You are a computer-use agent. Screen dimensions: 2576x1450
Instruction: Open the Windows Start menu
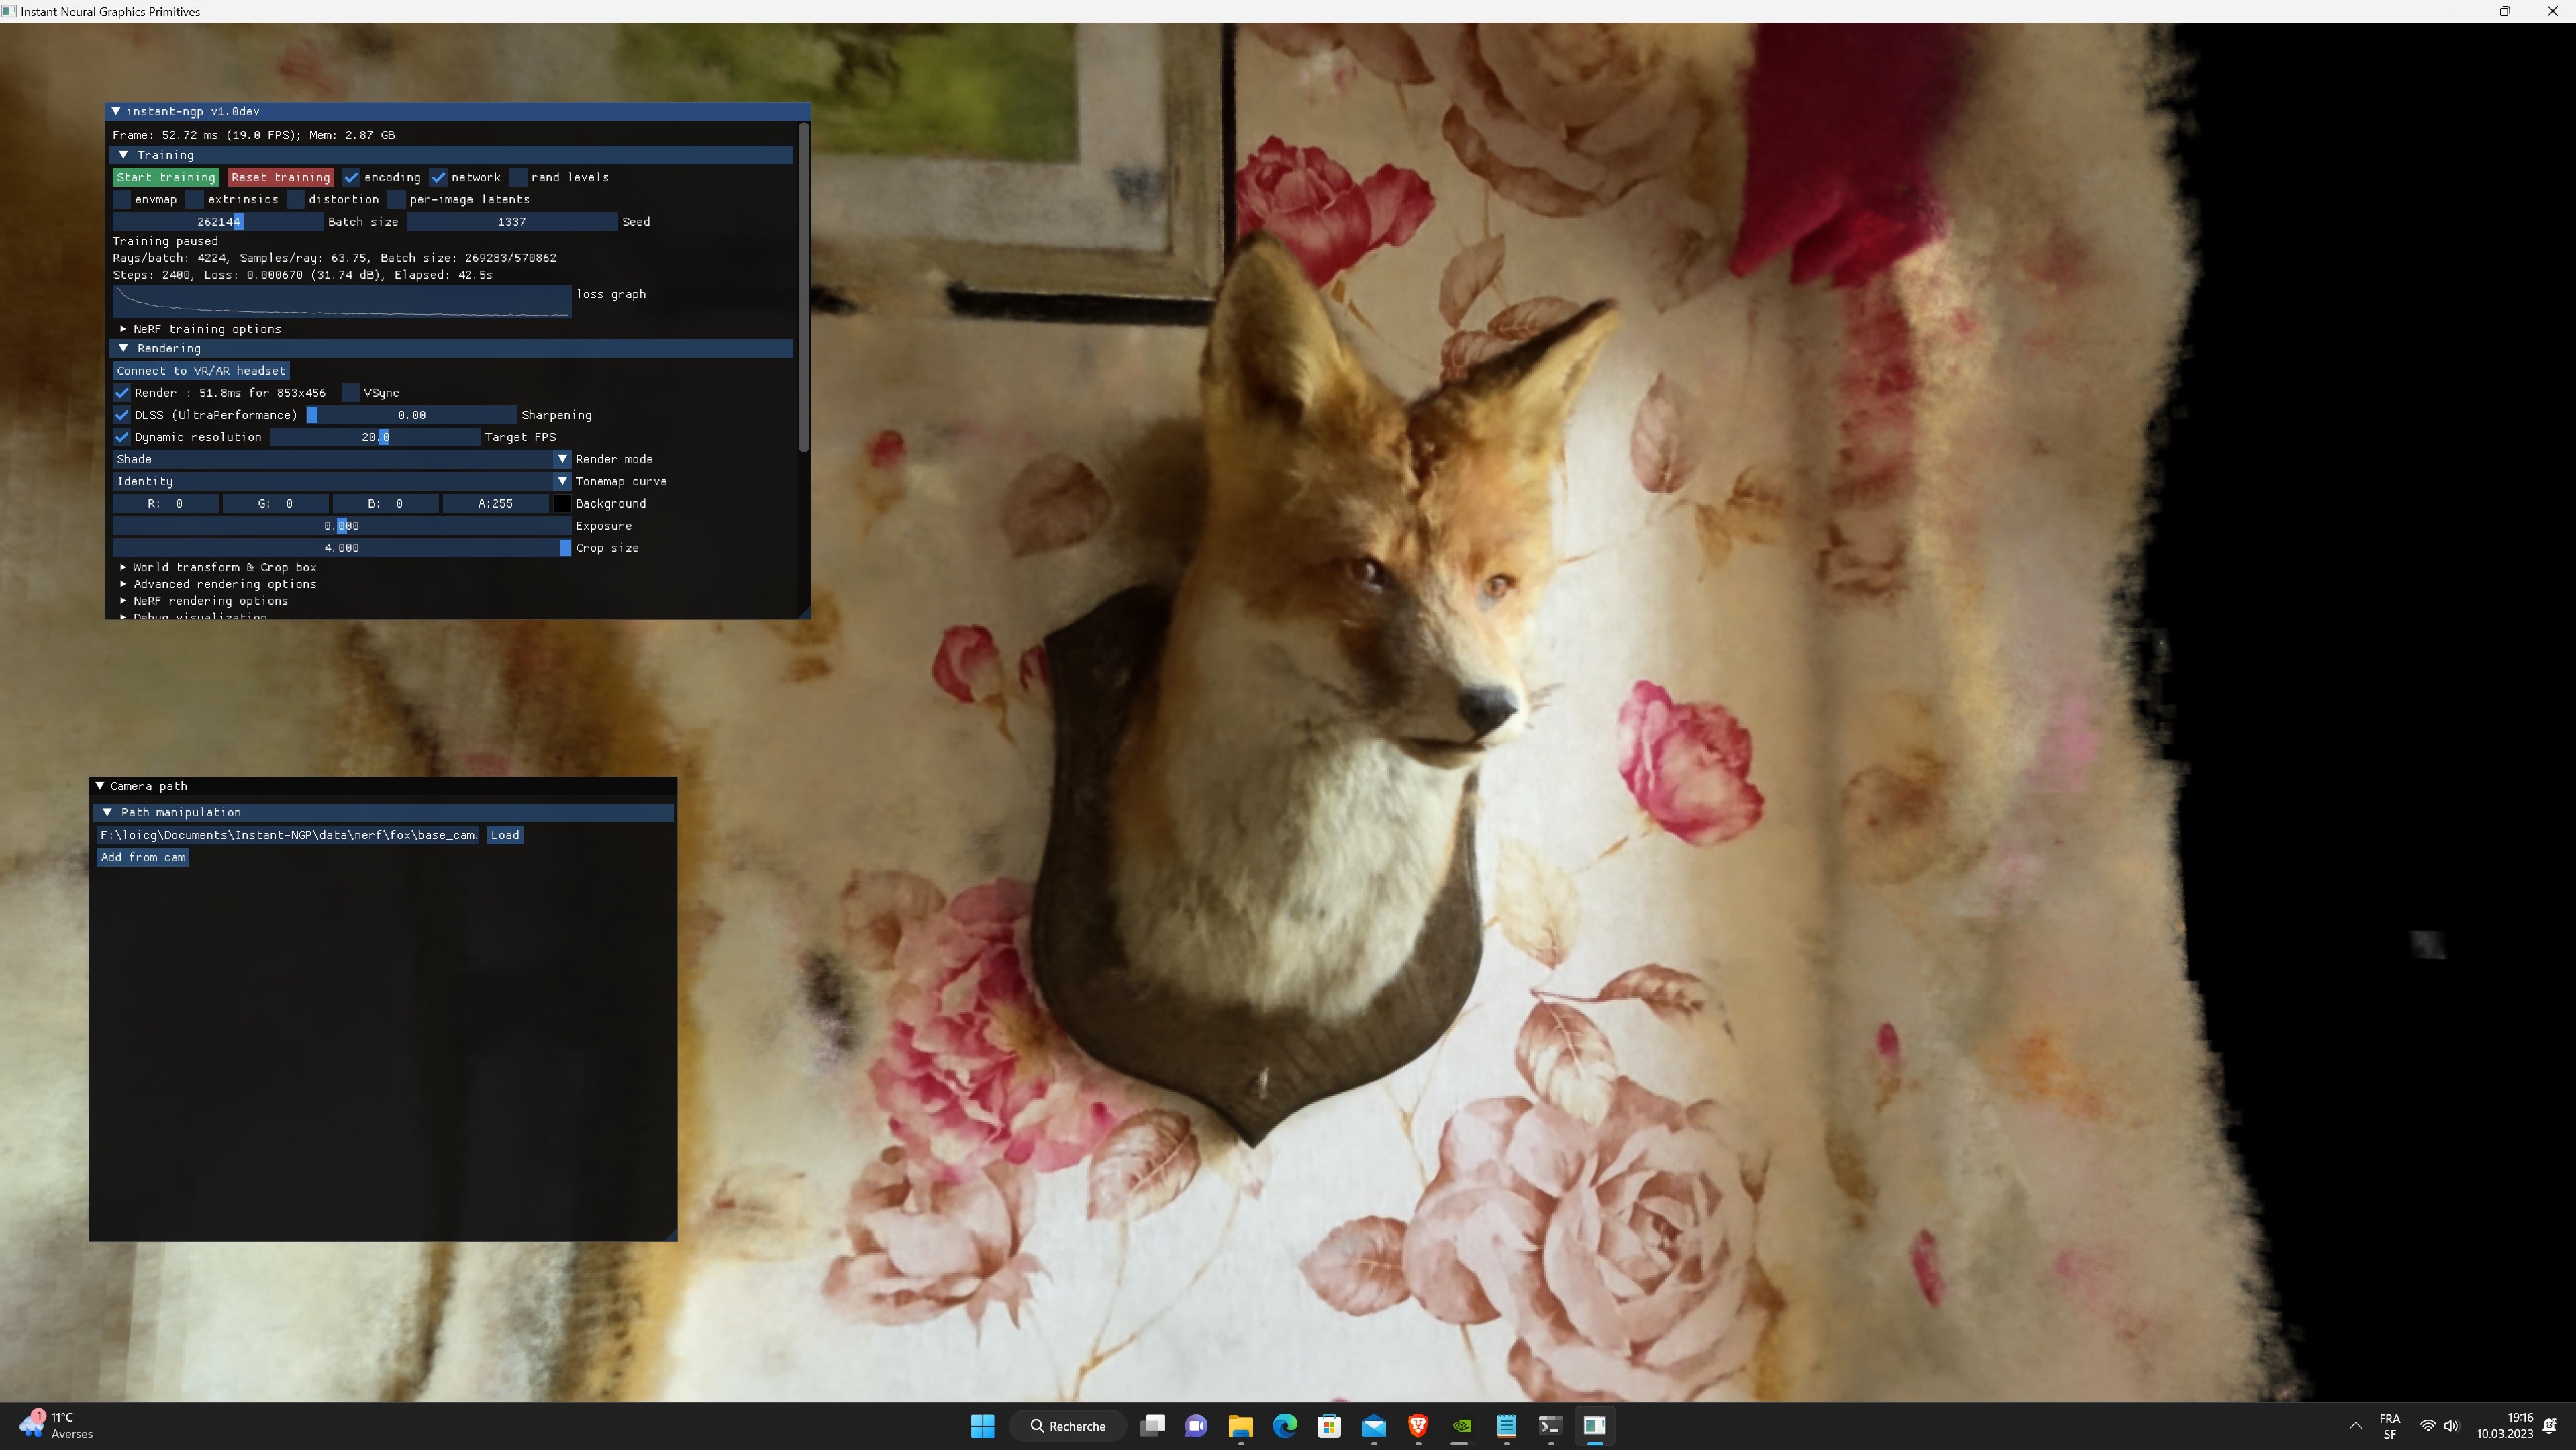(x=983, y=1426)
